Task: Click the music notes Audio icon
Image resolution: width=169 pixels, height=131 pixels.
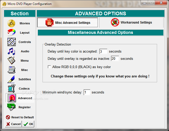Action: coord(12,51)
